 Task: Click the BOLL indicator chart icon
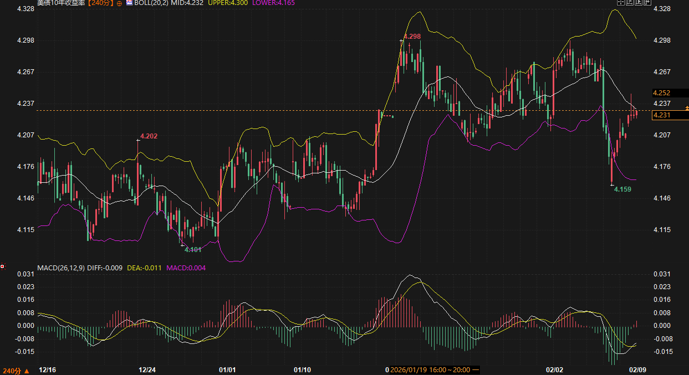(x=129, y=3)
